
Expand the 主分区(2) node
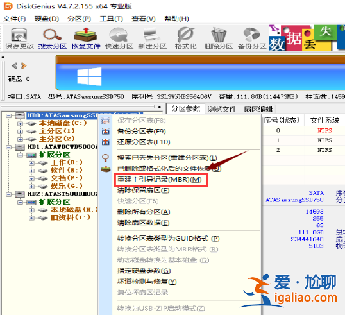click(20, 139)
